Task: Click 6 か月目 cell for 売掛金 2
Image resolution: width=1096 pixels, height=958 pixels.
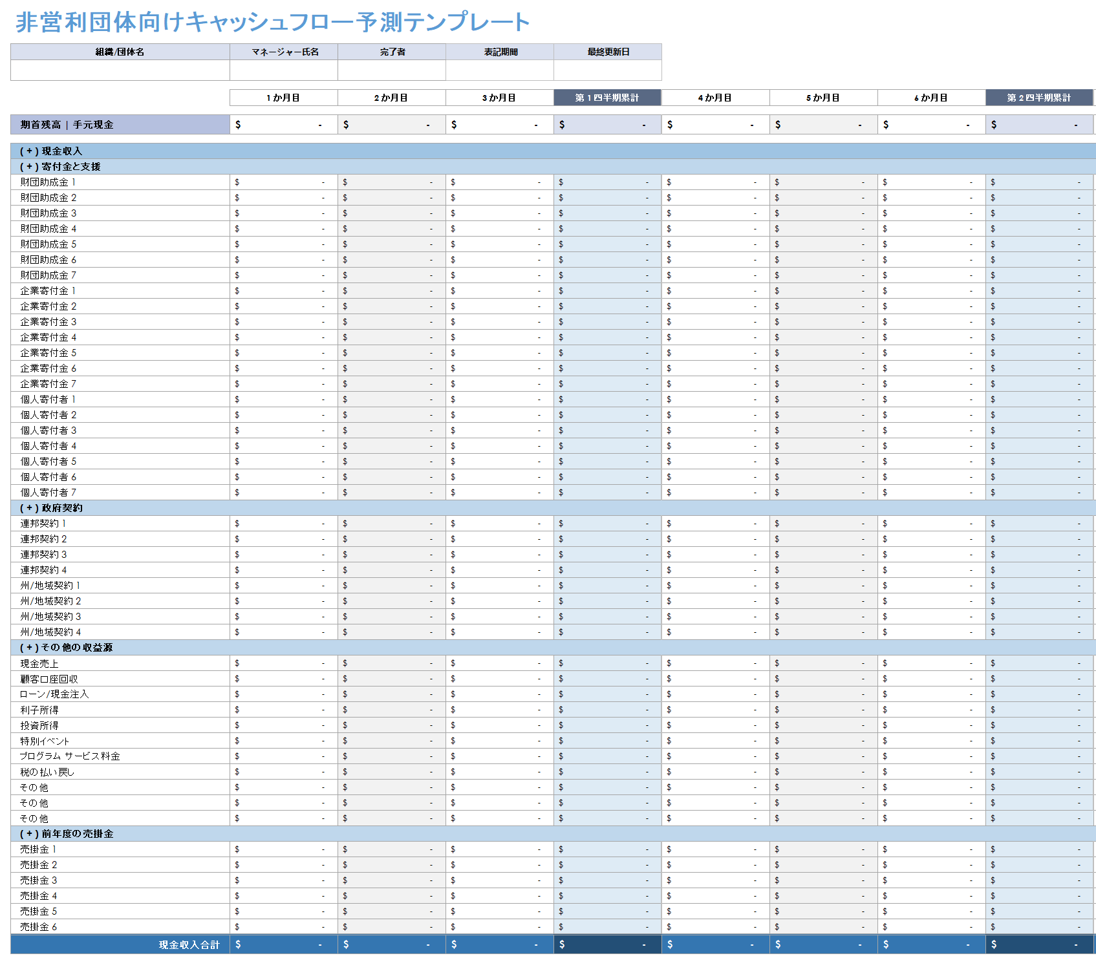Action: coord(932,865)
